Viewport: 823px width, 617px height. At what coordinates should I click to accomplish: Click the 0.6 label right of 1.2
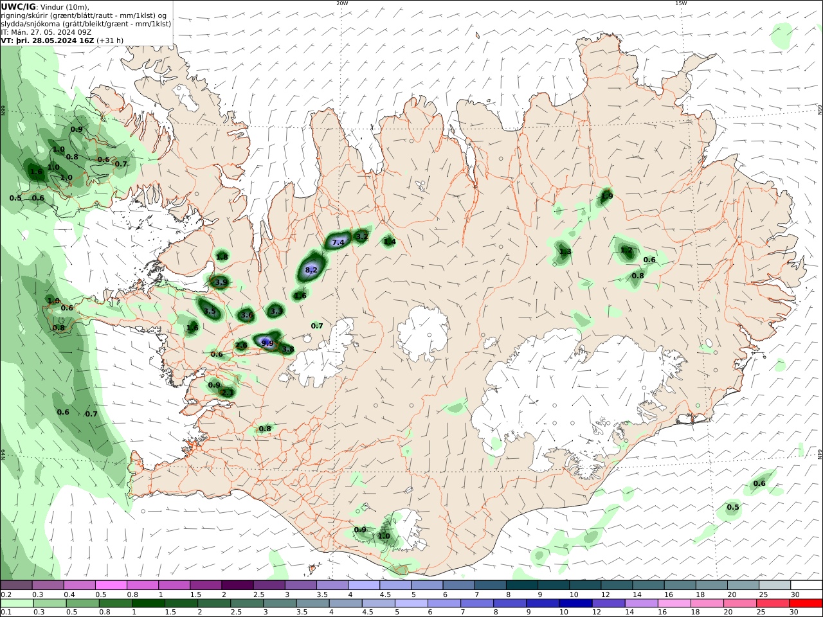649,260
